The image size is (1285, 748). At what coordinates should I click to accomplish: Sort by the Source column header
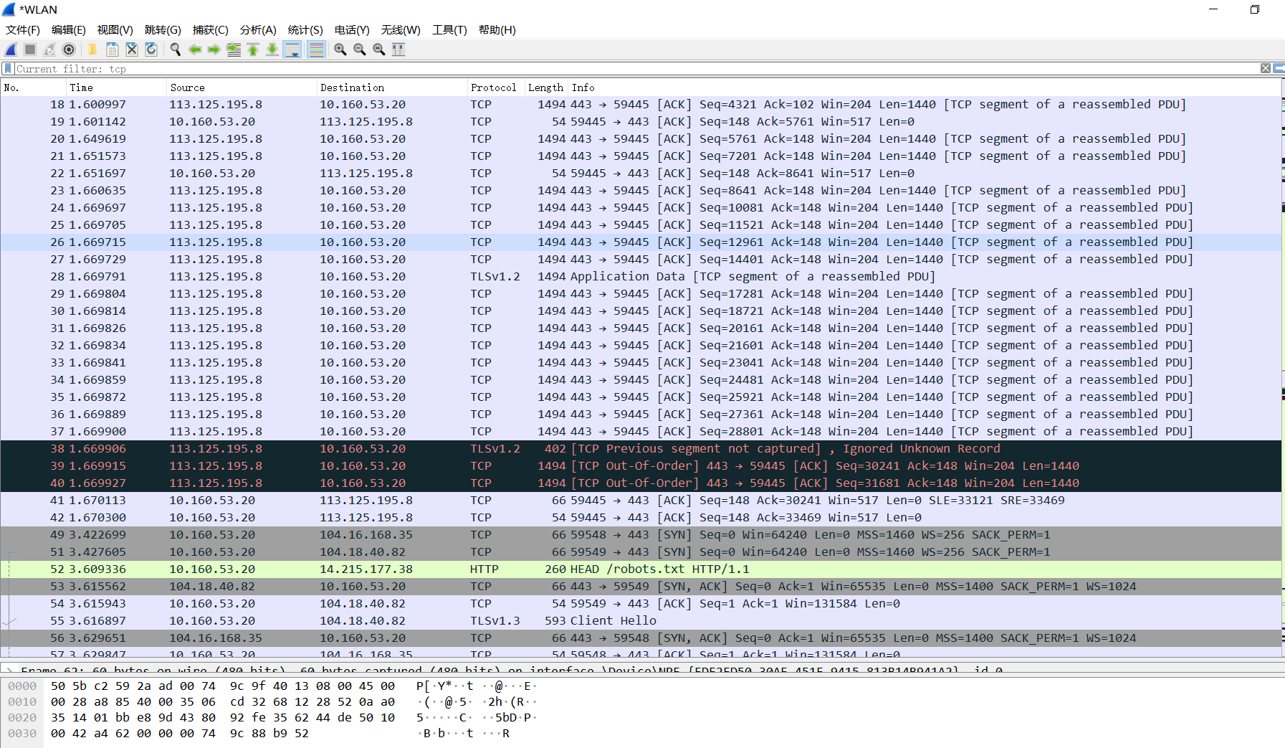242,87
